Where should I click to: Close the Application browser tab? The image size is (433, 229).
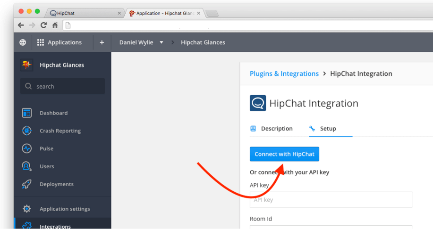(198, 13)
